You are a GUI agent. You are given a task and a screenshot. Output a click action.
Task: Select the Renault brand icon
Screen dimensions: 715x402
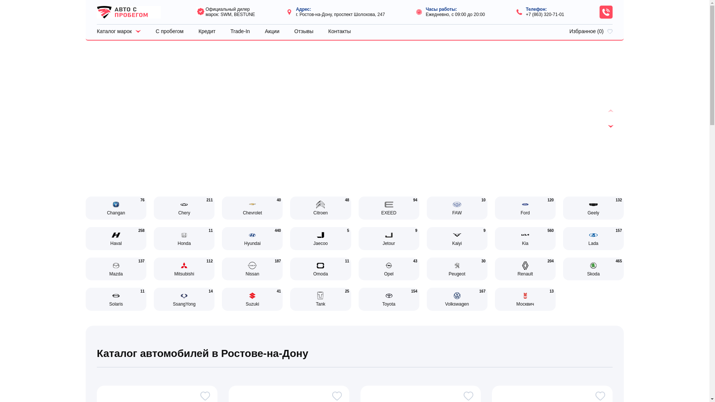click(x=525, y=265)
